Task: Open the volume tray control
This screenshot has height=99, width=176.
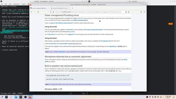Action: tap(153, 97)
